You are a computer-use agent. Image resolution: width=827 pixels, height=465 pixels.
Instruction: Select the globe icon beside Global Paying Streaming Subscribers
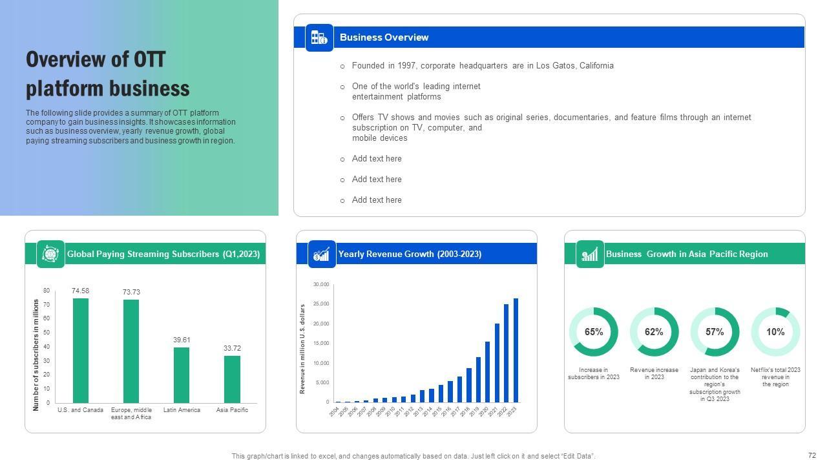(x=50, y=254)
